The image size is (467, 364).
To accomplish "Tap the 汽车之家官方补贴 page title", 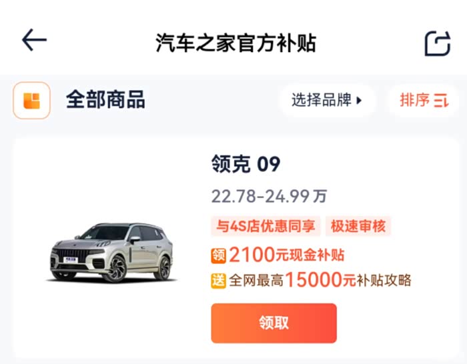I will pyautogui.click(x=236, y=43).
